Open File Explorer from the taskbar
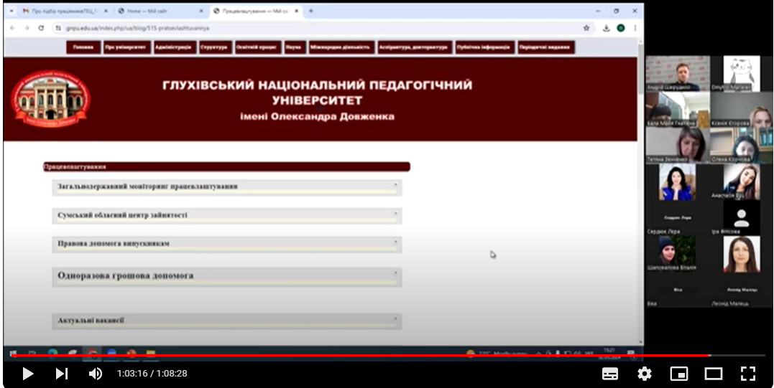Screen dimensions: 774x388 (x=150, y=353)
